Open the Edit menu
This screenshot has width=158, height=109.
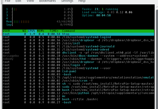tap(18, 1)
